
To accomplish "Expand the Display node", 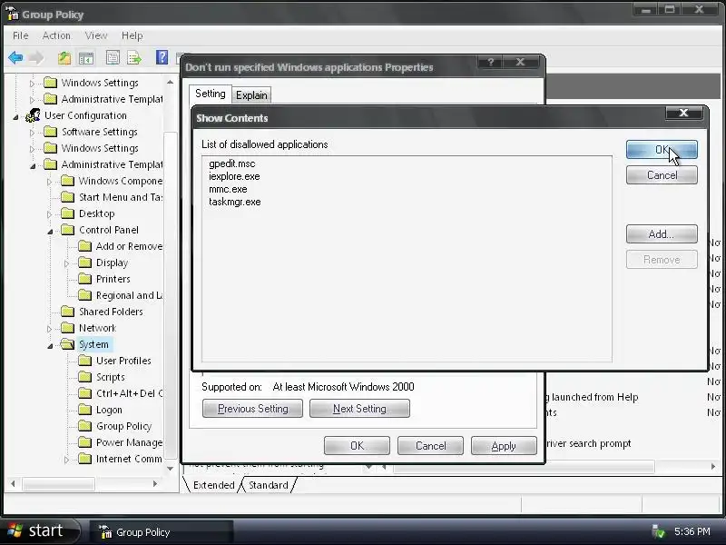I will 66,263.
